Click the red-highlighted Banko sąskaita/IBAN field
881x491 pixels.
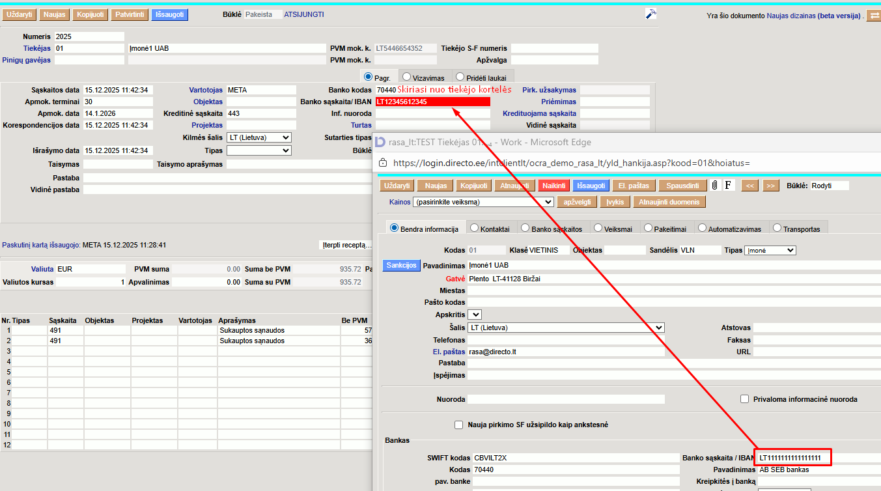coord(432,102)
